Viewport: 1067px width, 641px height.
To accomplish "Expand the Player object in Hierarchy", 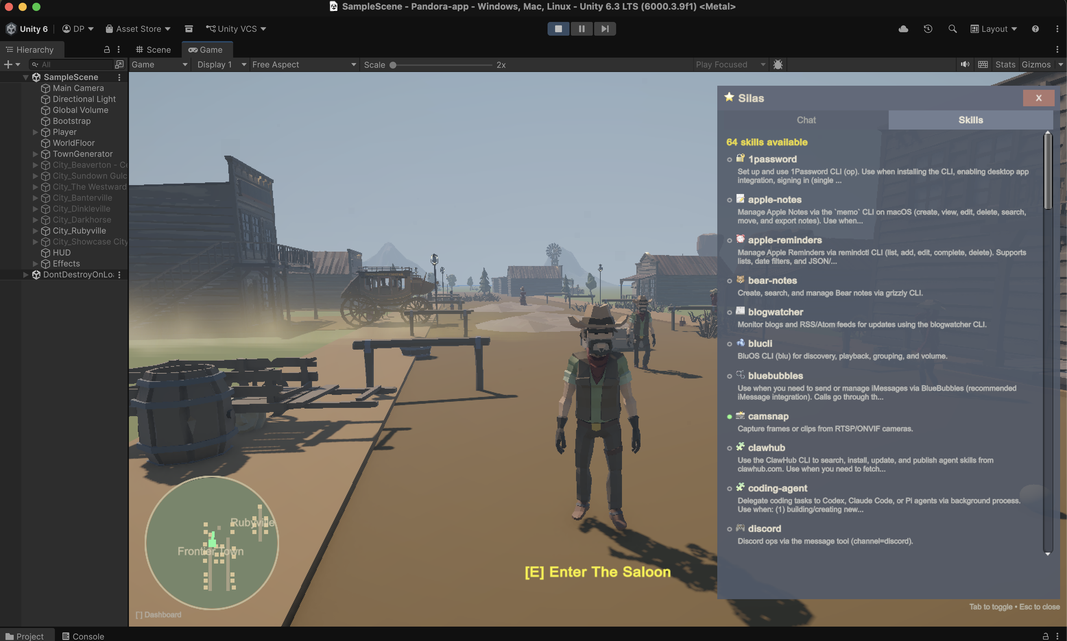I will pos(35,132).
